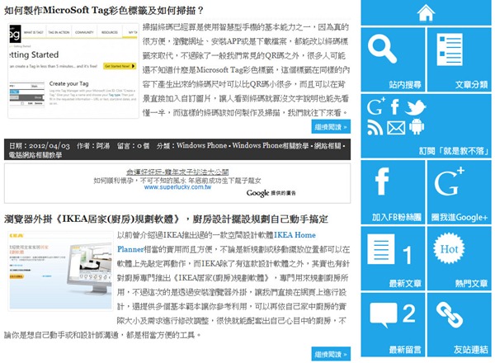Open the 留言:0 個 comments link
495x363 pixels.
pyautogui.click(x=133, y=146)
